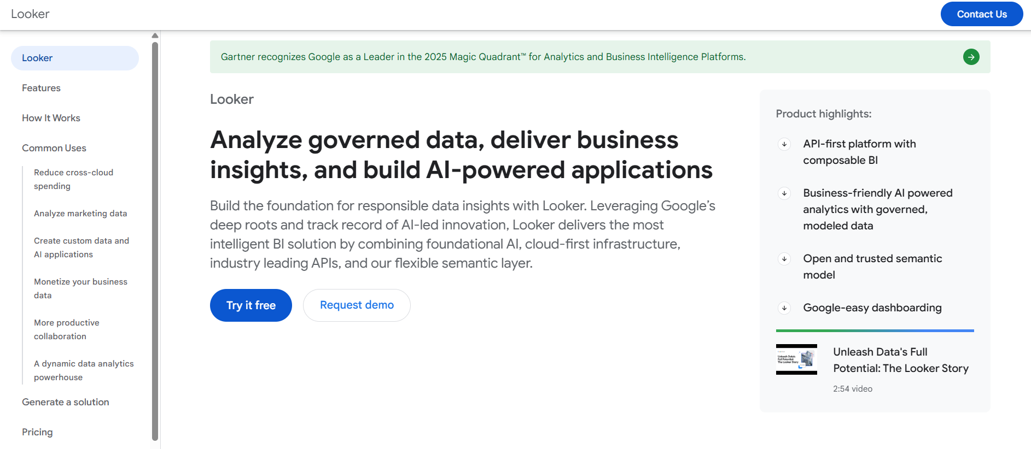Select Looker in the sidebar navigation
The height and width of the screenshot is (449, 1031).
point(37,58)
